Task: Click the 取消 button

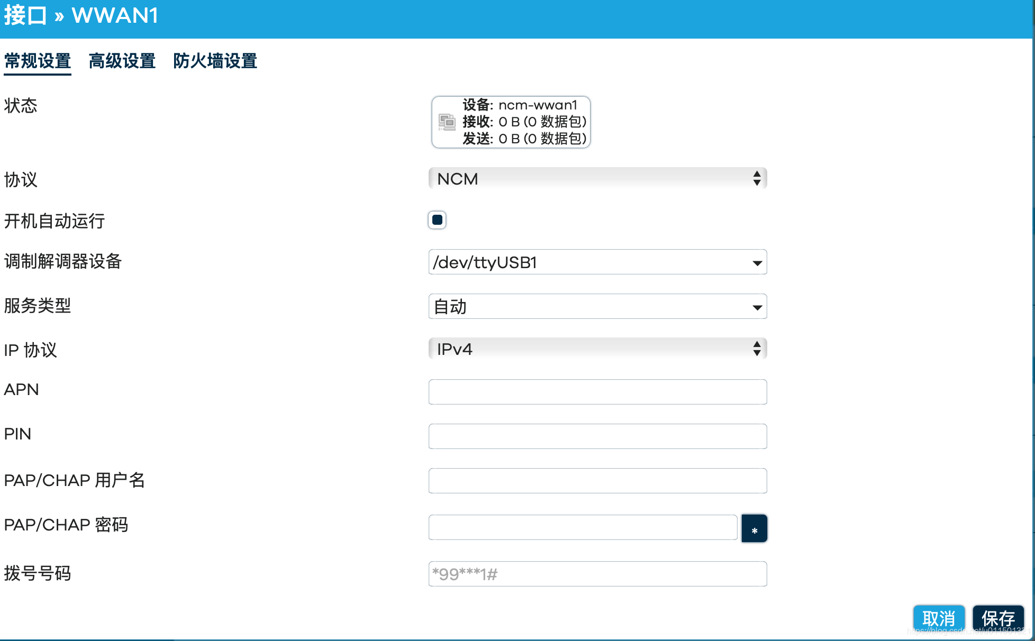Action: (939, 618)
